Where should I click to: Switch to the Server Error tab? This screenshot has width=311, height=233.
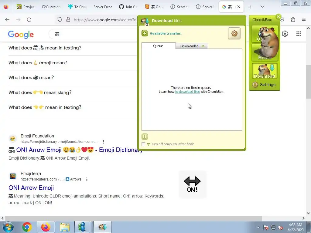(103, 7)
